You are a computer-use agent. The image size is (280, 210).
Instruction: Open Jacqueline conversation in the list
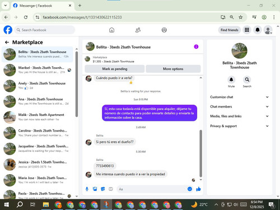pyautogui.click(x=37, y=148)
